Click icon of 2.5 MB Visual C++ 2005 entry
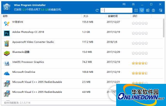Image resolution: width=166 pixels, height=106 pixels. click(7, 84)
